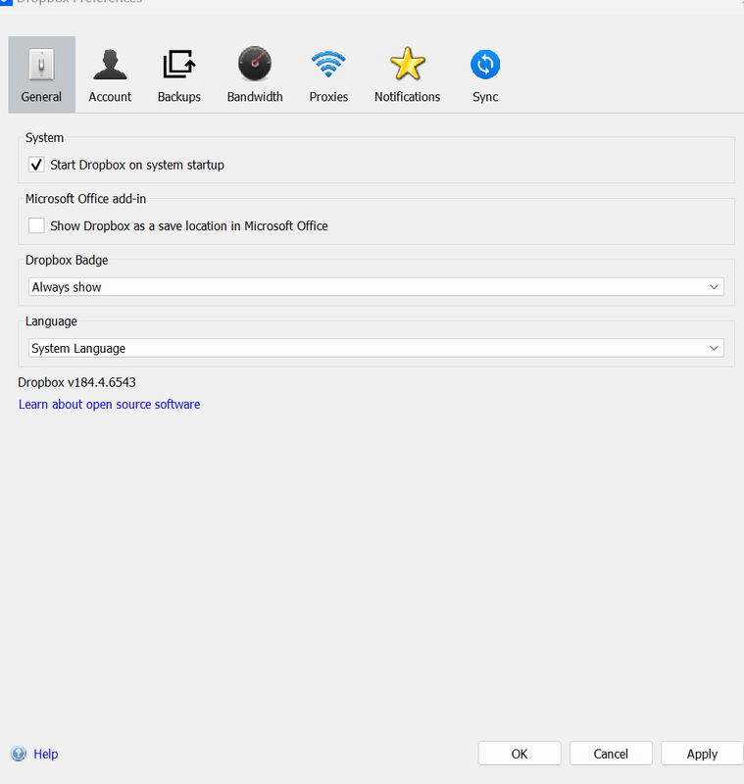The width and height of the screenshot is (744, 784).
Task: Click the Cancel button
Action: click(x=611, y=754)
